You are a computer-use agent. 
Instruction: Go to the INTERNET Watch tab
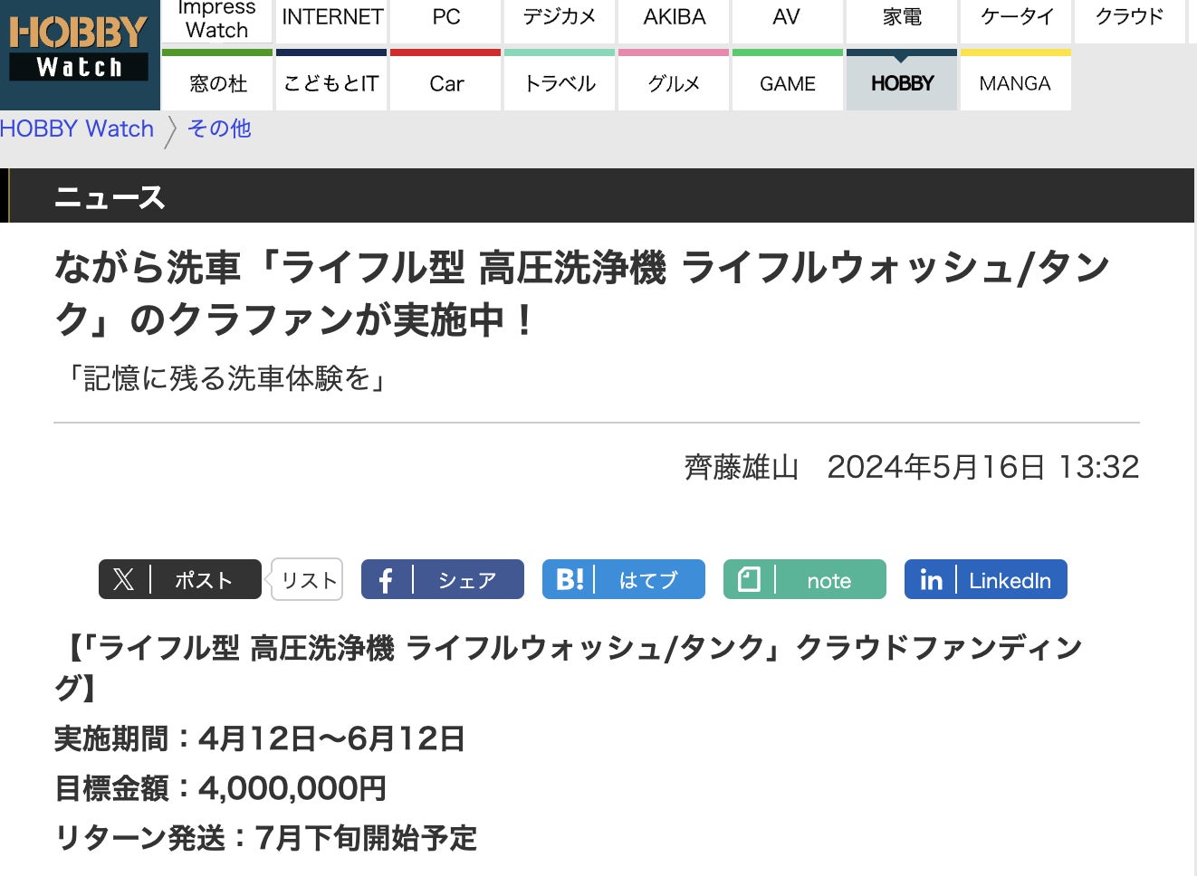pyautogui.click(x=332, y=17)
